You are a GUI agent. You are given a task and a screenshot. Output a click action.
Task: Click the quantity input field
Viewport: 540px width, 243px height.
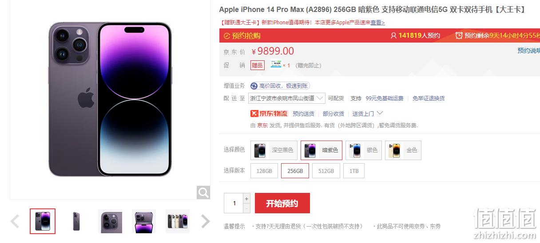pos(234,204)
